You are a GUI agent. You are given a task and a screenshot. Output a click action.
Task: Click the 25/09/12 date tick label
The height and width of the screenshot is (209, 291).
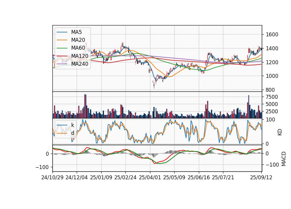click(x=261, y=177)
